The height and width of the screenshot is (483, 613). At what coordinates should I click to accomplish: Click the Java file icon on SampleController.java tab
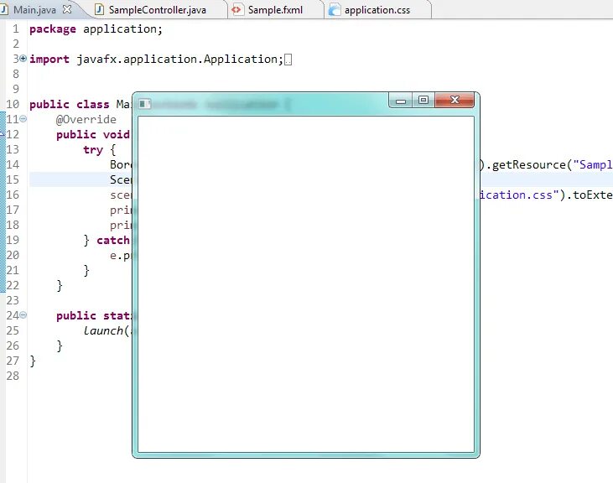coord(99,10)
